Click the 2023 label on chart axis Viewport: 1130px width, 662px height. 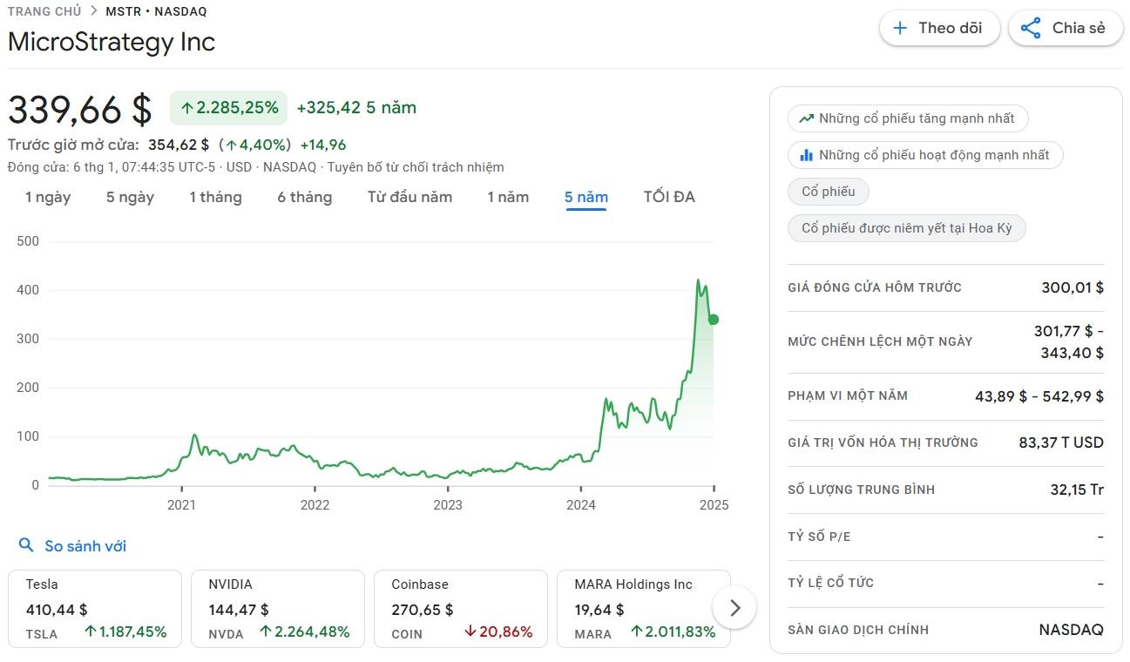pyautogui.click(x=448, y=504)
